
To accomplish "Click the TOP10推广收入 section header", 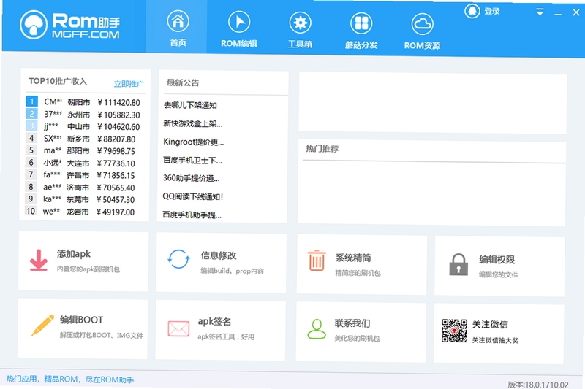I will [x=58, y=81].
